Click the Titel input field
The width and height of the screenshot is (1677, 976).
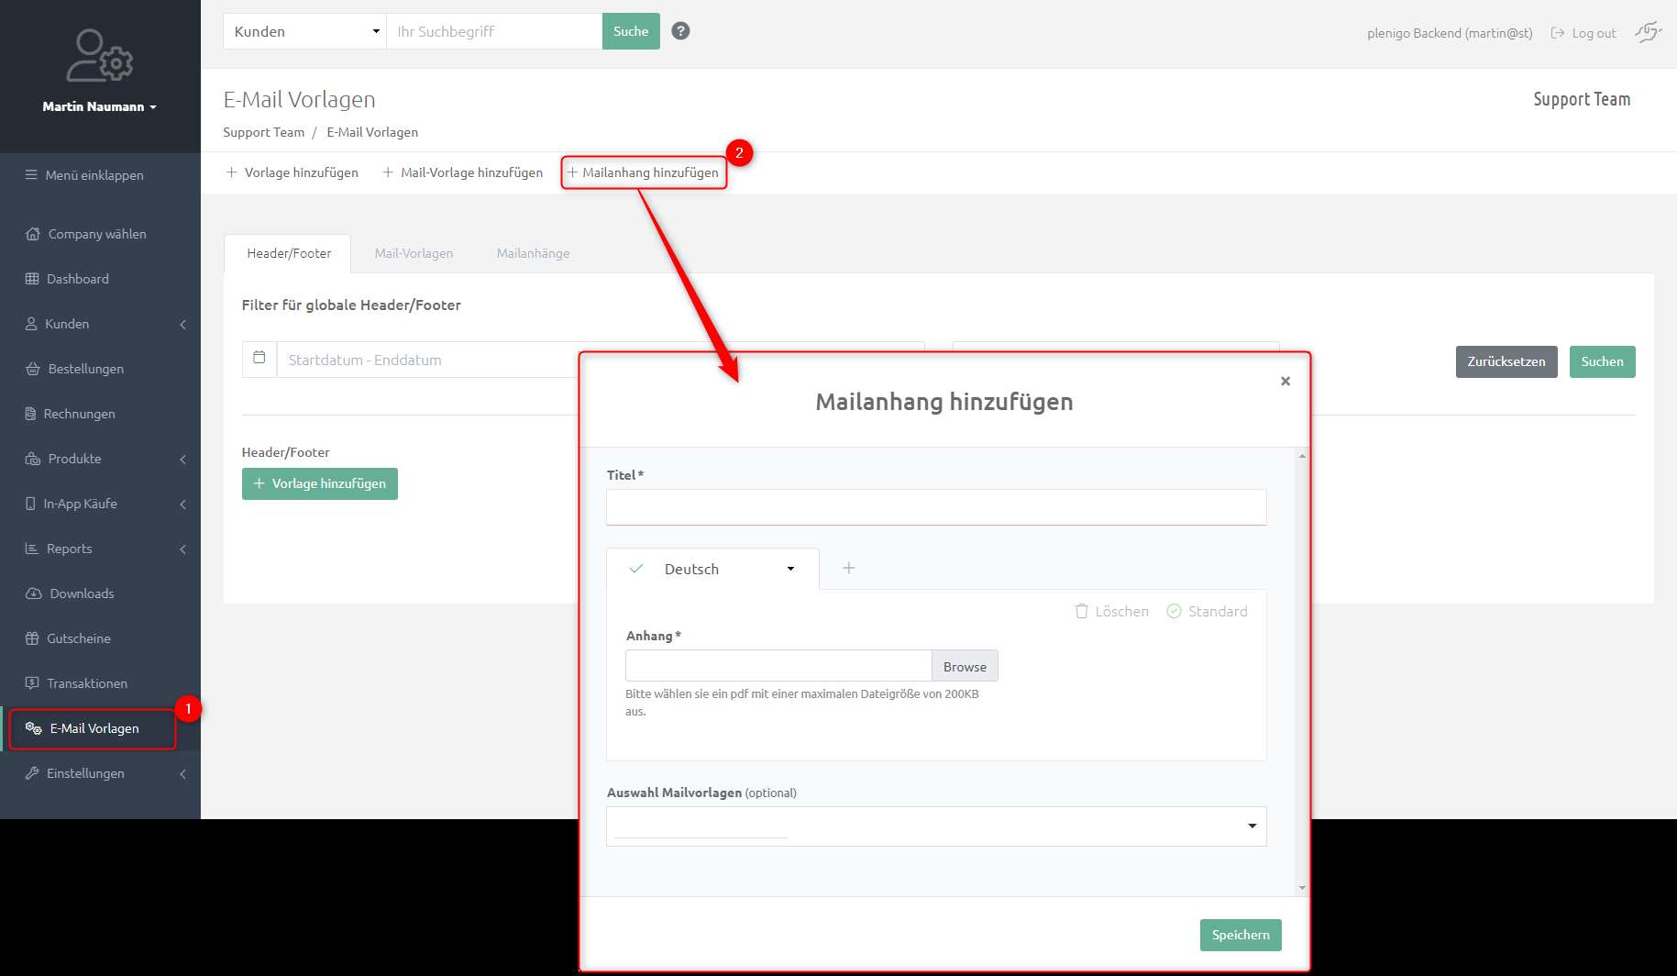[x=936, y=507]
